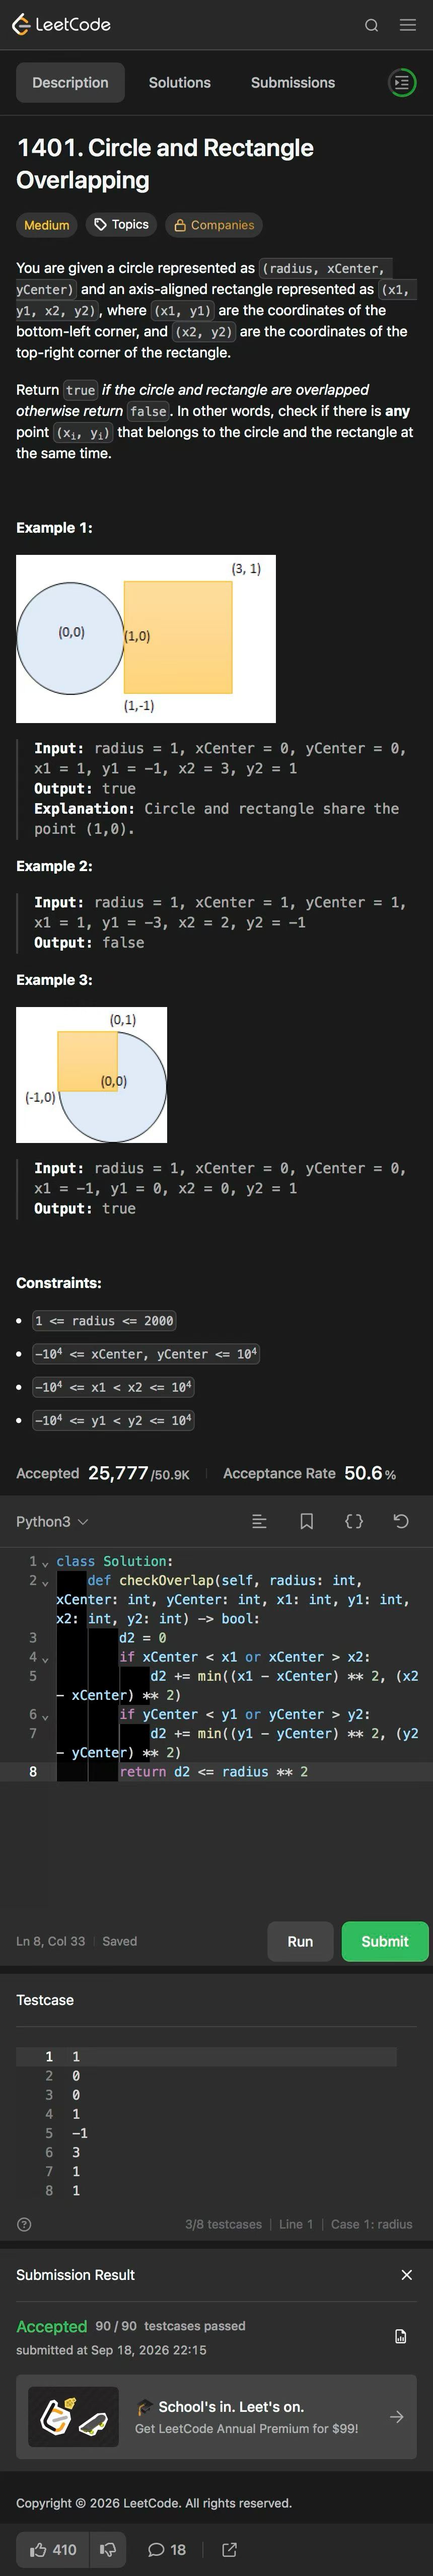Screen dimensions: 433x2576
Task: Click the Run button
Action: [x=300, y=1941]
